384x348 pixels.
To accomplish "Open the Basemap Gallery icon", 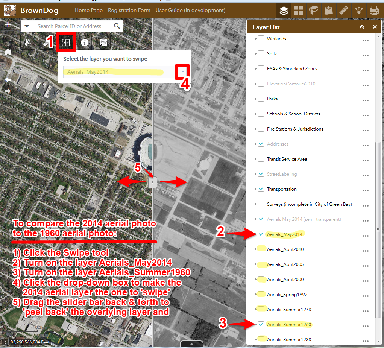I will click(x=299, y=10).
